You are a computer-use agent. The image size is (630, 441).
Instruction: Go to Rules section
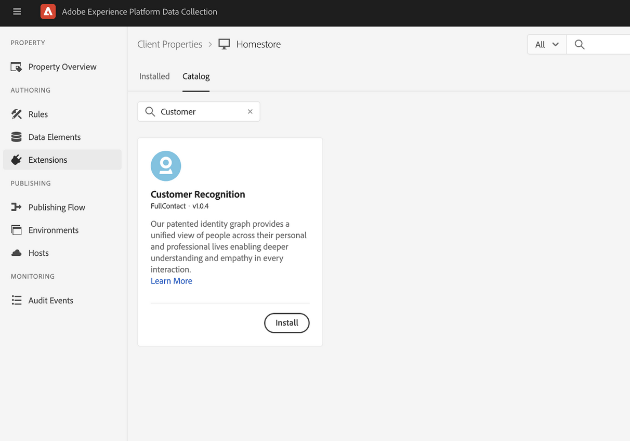click(x=62, y=114)
